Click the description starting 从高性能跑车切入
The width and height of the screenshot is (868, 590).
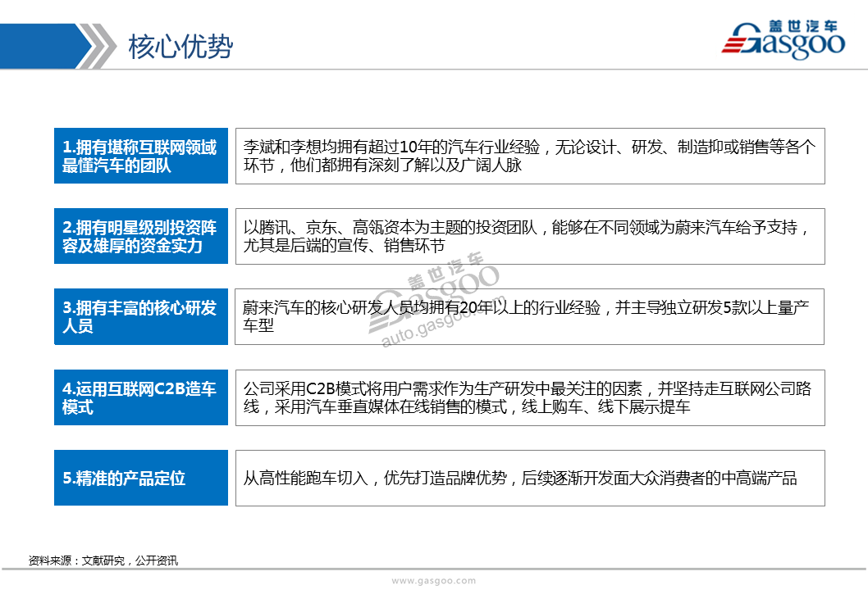[530, 478]
